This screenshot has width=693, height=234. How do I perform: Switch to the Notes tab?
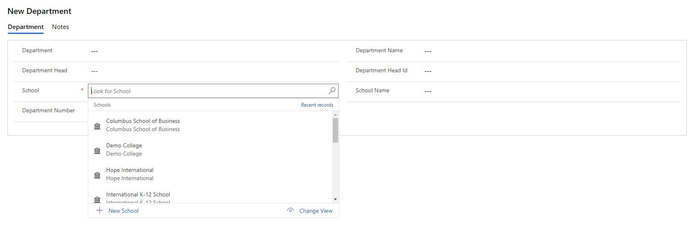(x=61, y=27)
